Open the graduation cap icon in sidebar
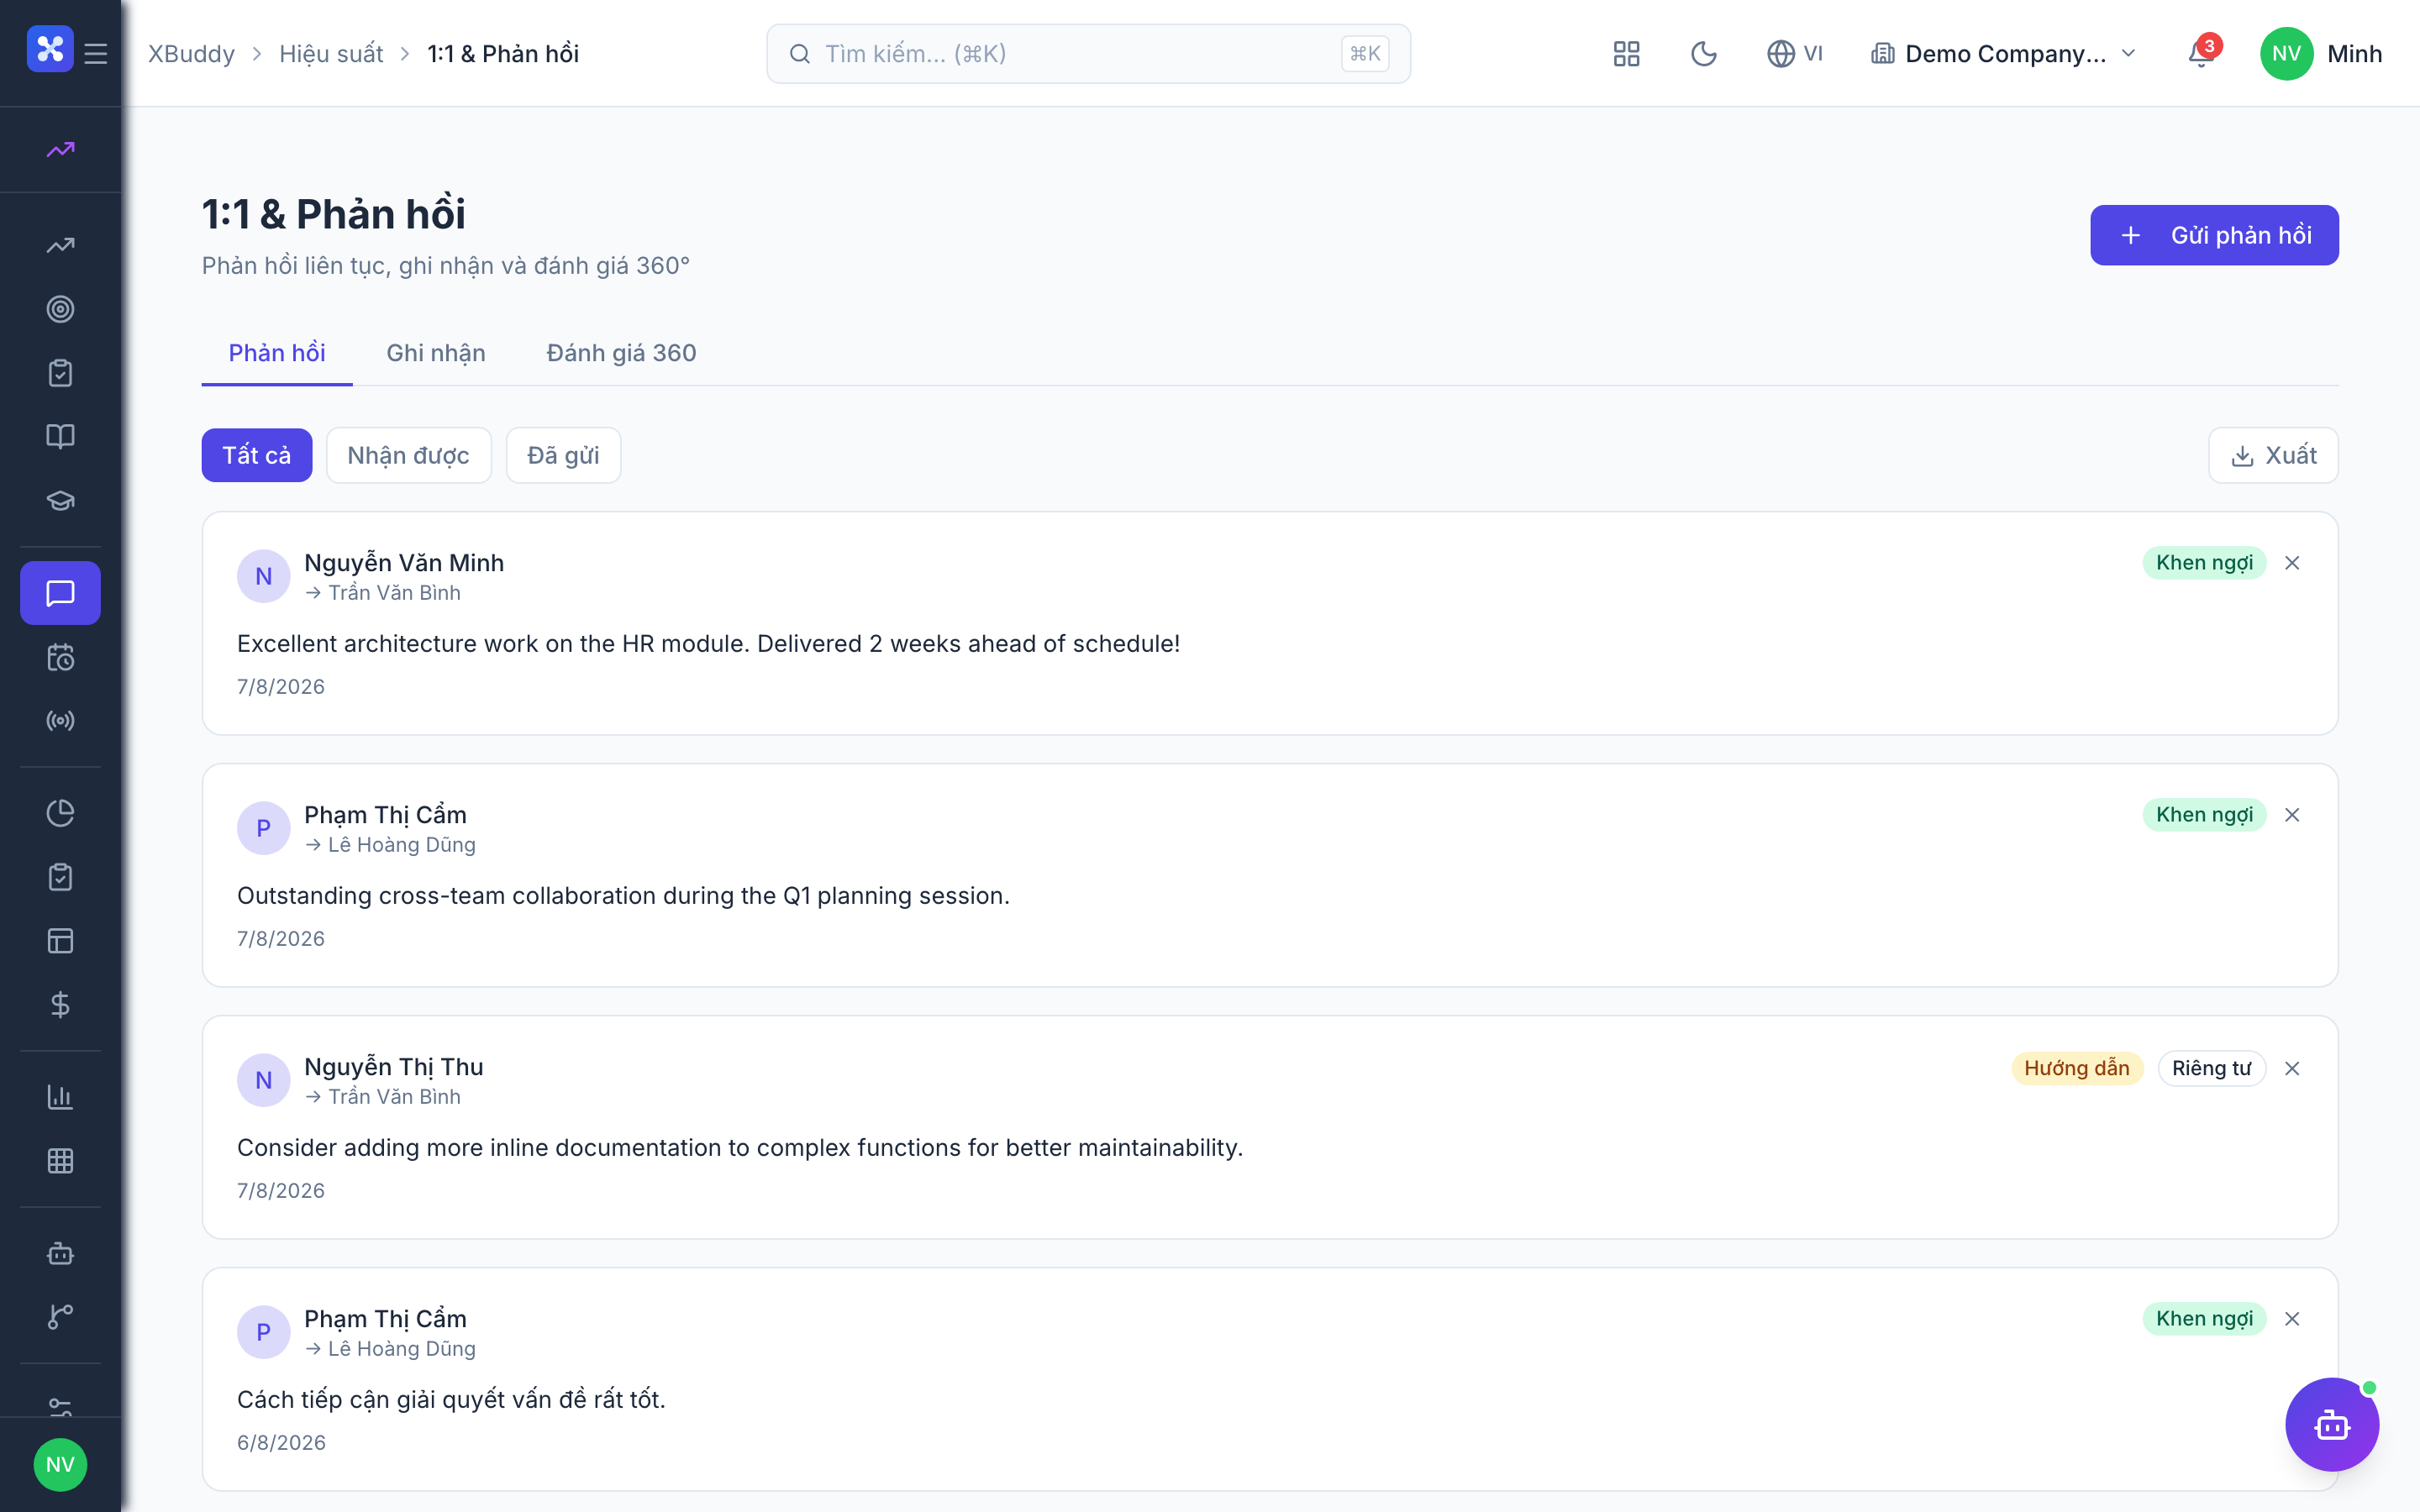2420x1512 pixels. point(60,500)
